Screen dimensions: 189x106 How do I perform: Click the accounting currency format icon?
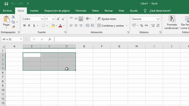(x=134, y=26)
